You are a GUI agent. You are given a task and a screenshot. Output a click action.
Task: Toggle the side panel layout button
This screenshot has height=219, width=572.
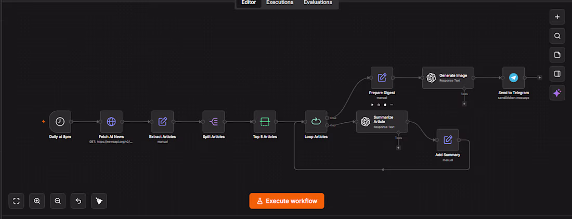pyautogui.click(x=557, y=74)
